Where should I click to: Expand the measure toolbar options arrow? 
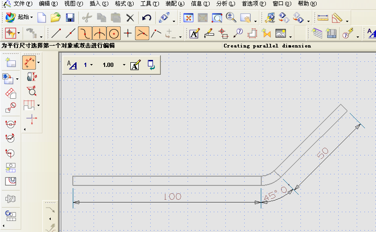pos(347,21)
